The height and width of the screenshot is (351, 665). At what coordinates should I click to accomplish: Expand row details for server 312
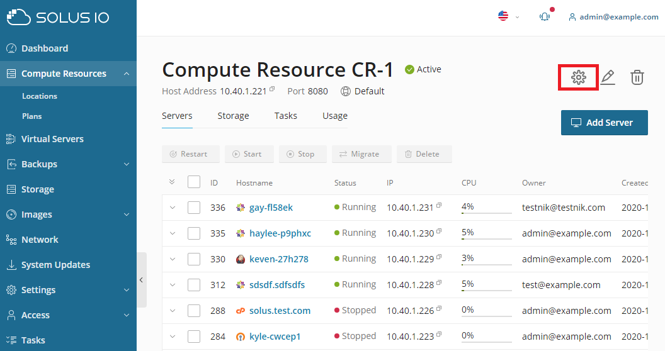click(x=172, y=286)
